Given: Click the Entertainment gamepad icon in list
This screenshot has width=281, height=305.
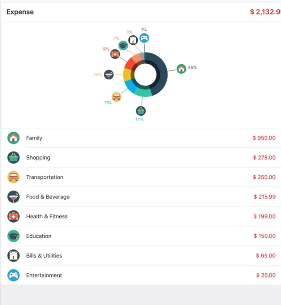Looking at the screenshot, I should tap(13, 275).
